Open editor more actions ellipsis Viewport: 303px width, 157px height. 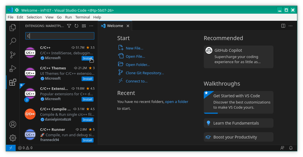pos(290,26)
